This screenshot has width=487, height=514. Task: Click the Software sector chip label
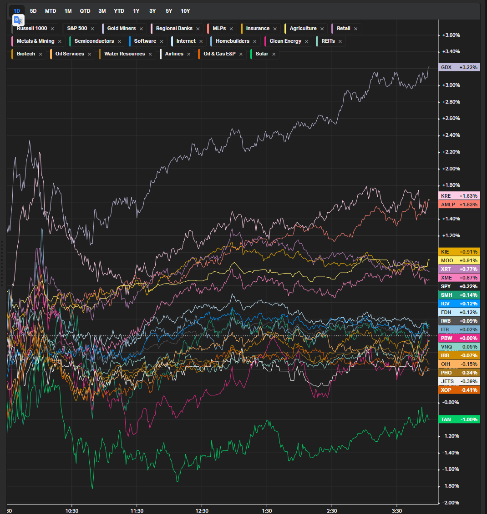pos(145,41)
